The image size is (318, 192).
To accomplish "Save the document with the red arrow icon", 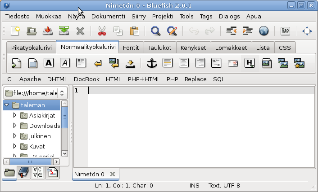I will (48, 31).
